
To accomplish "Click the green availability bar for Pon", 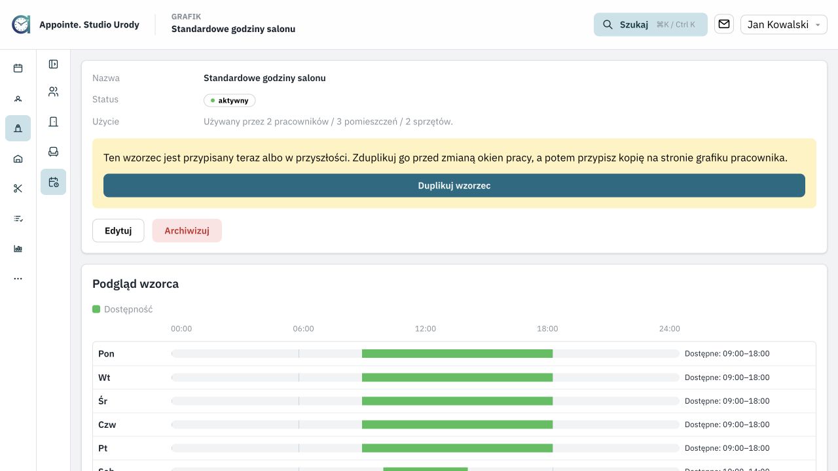I will pos(457,353).
